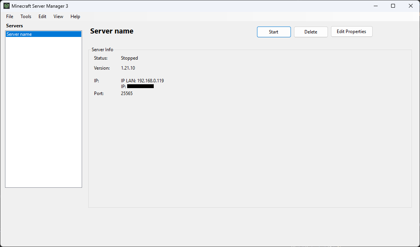Start the selected server
Viewport: 420px width, 247px height.
[274, 32]
